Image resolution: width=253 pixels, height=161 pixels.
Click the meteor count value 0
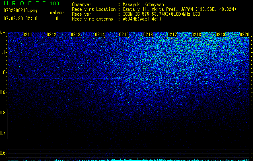57,19
